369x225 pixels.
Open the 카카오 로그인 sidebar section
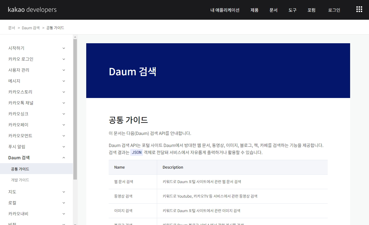pos(21,59)
